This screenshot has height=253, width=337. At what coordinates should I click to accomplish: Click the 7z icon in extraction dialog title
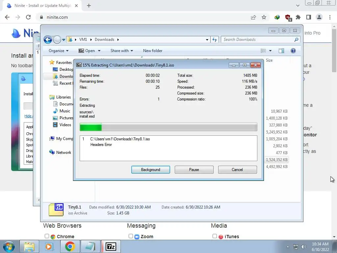pos(79,65)
